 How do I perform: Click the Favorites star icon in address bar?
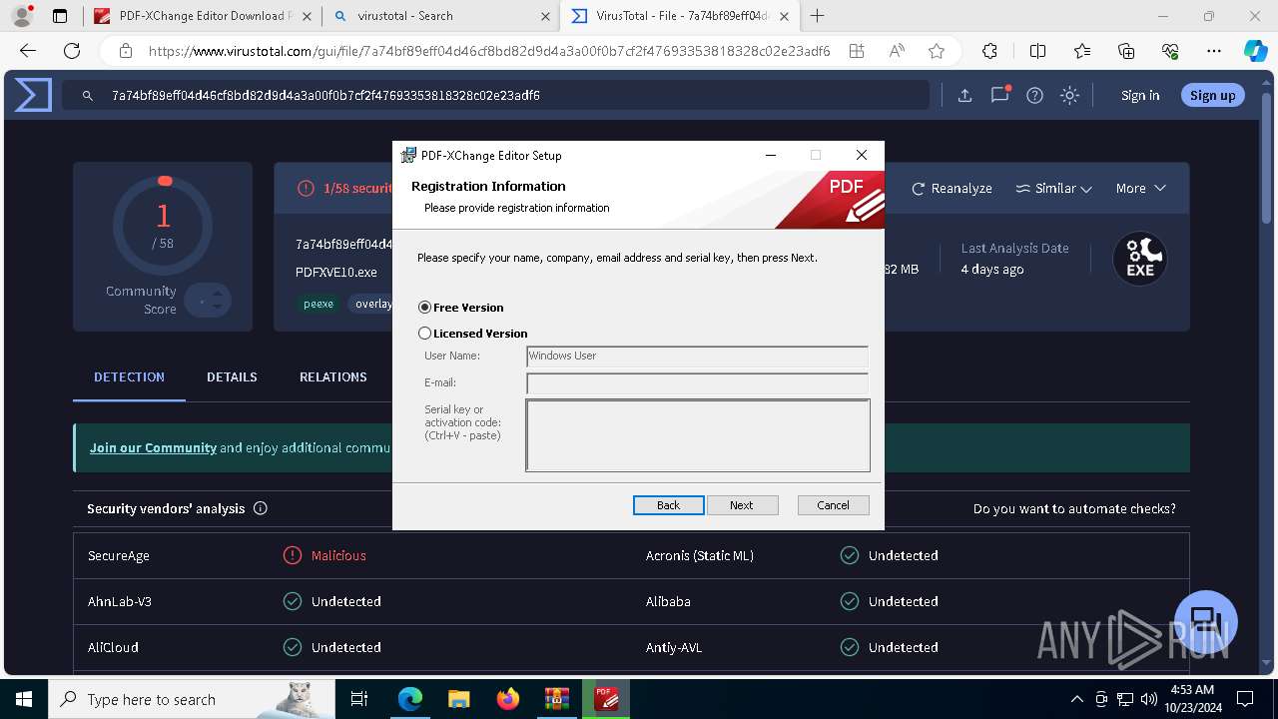click(x=936, y=51)
